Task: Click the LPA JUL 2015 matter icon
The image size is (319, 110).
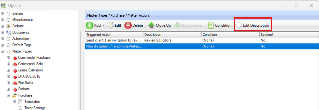Action: (x=14, y=77)
